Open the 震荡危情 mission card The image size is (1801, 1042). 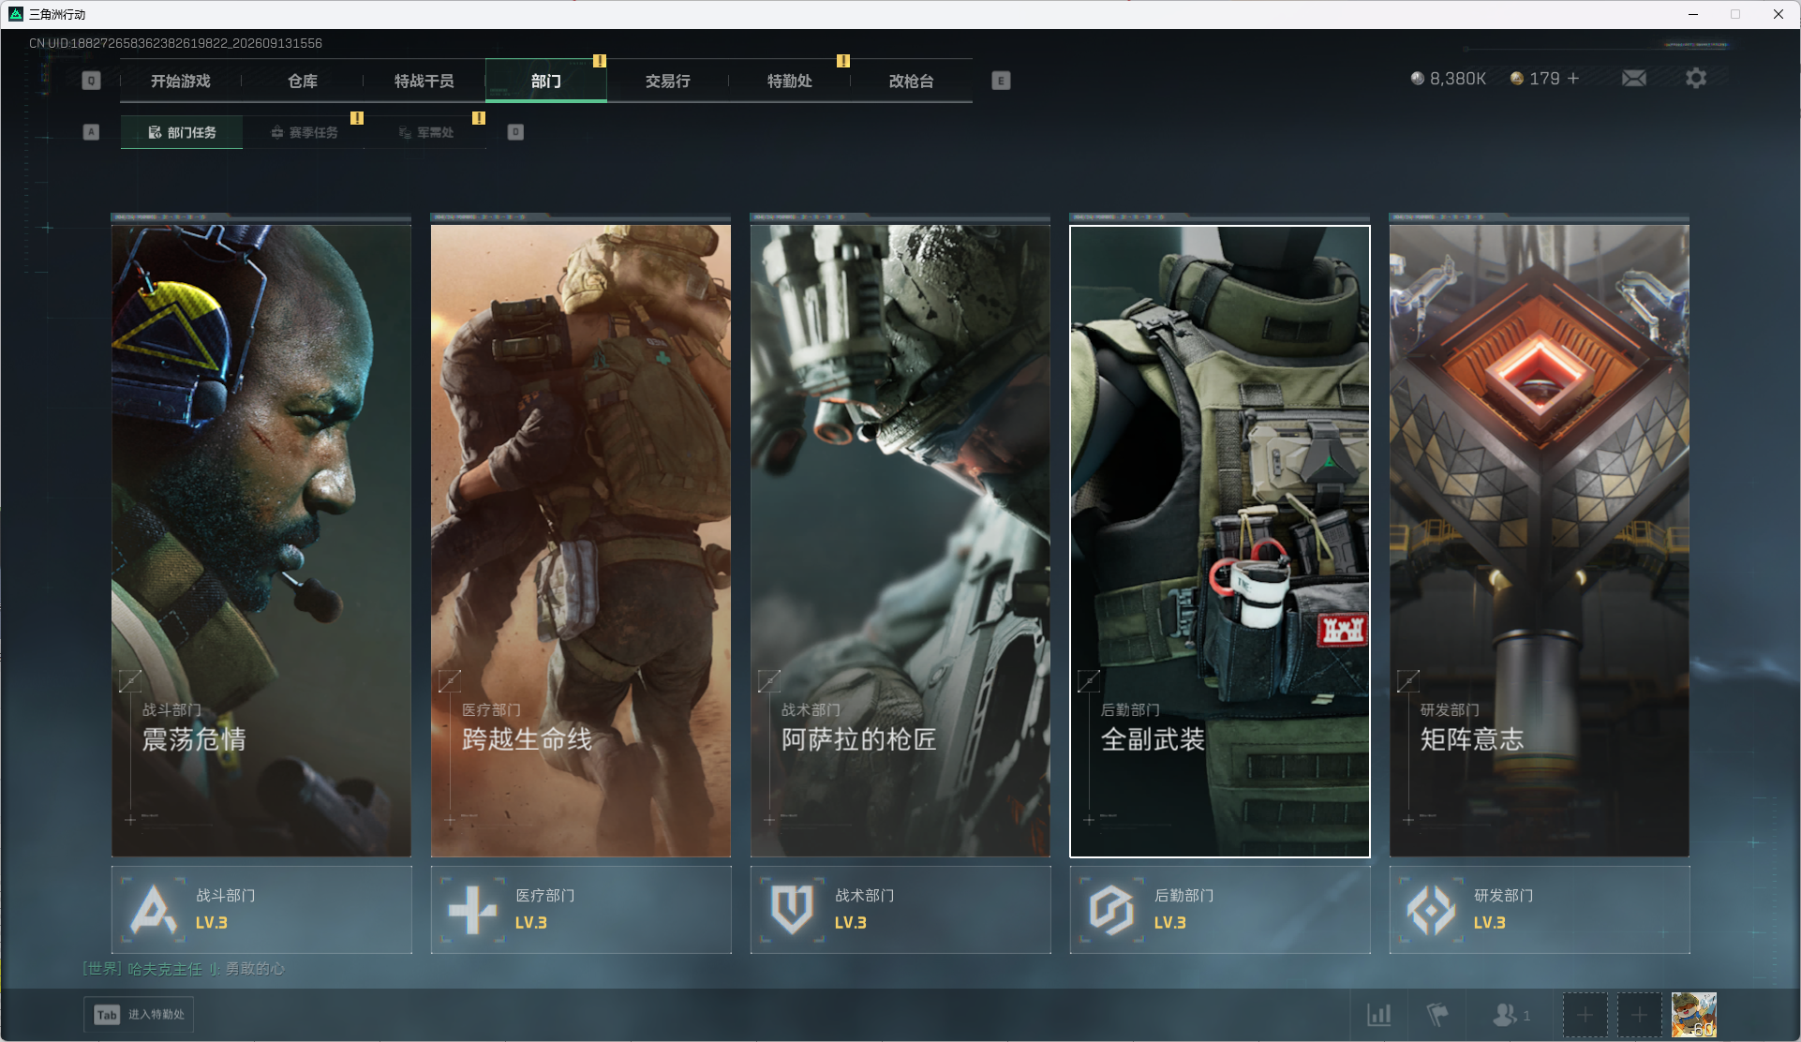(261, 541)
